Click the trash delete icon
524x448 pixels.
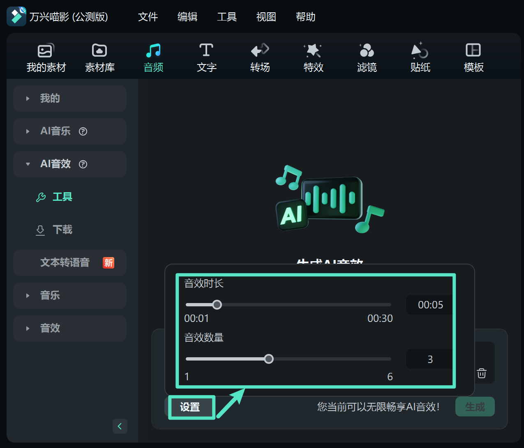[x=481, y=373]
